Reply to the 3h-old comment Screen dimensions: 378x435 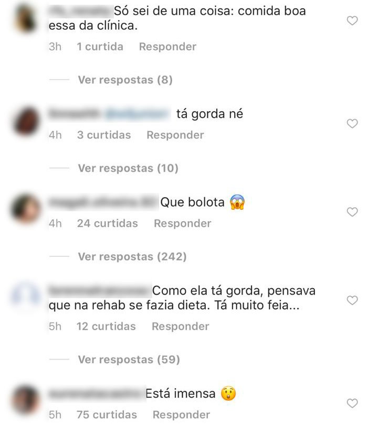coord(167,47)
